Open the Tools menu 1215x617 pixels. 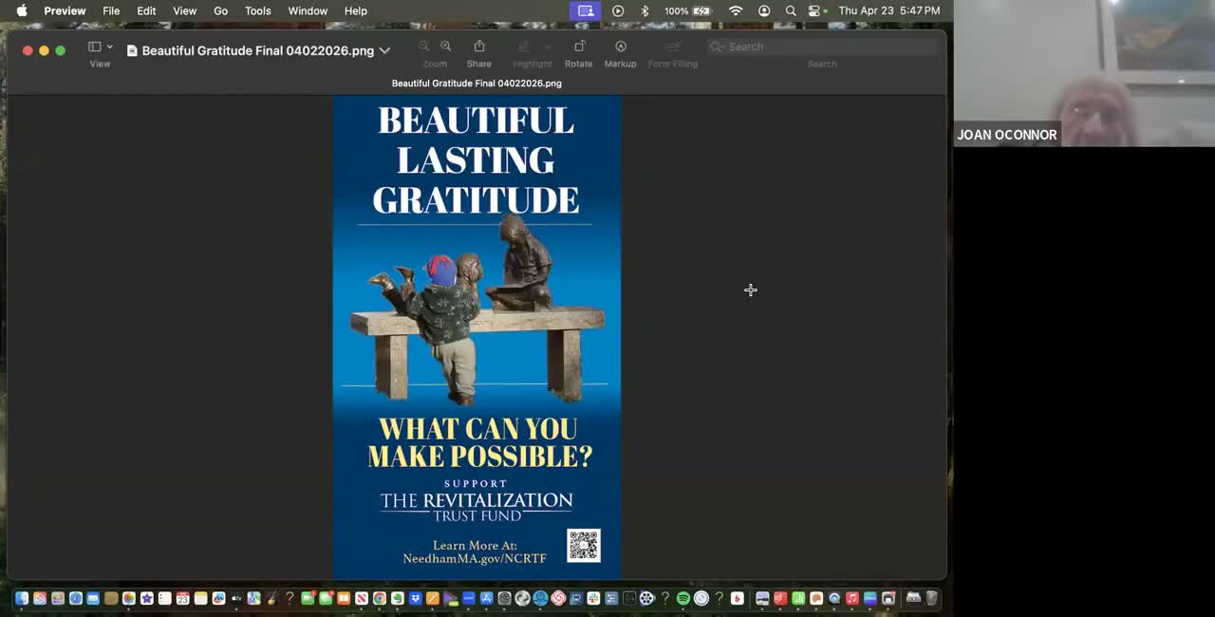tap(258, 10)
